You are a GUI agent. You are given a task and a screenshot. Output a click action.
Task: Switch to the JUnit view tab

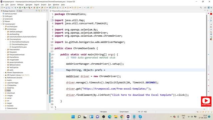pyautogui.click(x=19, y=11)
